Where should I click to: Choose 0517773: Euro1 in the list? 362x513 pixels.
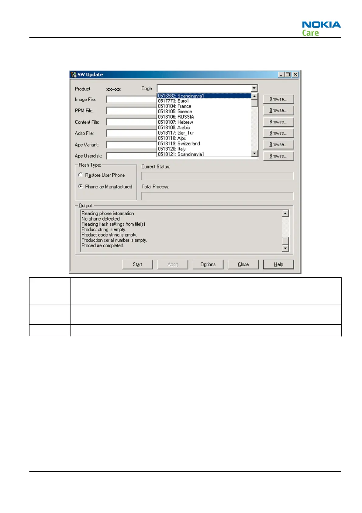(x=204, y=101)
